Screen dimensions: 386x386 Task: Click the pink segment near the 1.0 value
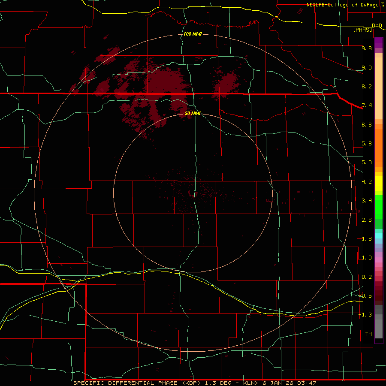(379, 260)
